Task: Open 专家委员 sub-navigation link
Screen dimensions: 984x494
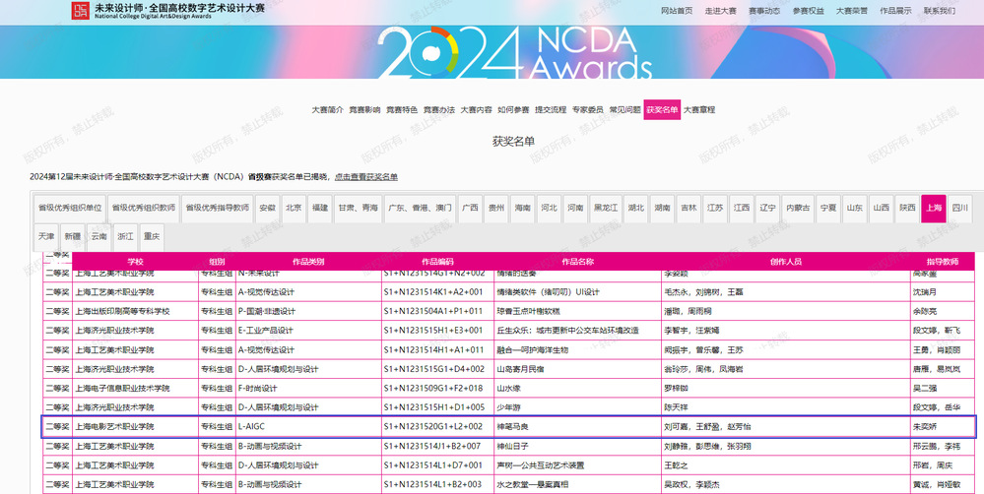Action: [587, 109]
